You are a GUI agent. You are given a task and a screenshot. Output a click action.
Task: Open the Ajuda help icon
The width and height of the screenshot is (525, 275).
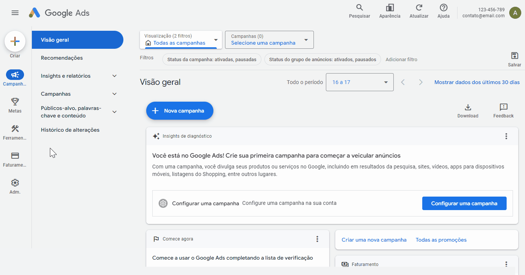coord(444,8)
